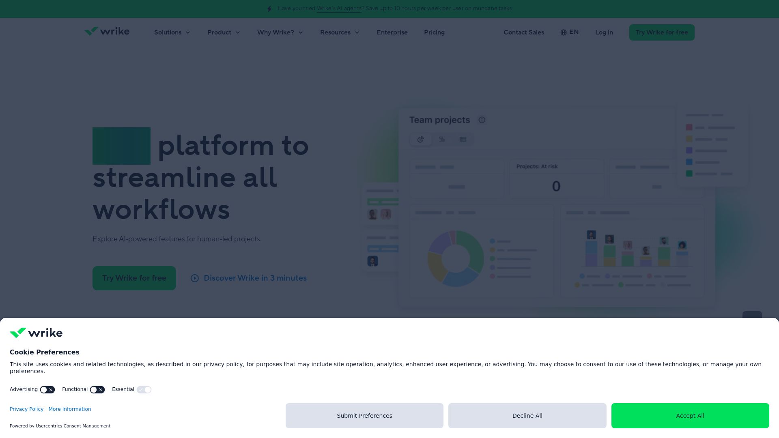Select the Gantt chart view icon

point(442,140)
